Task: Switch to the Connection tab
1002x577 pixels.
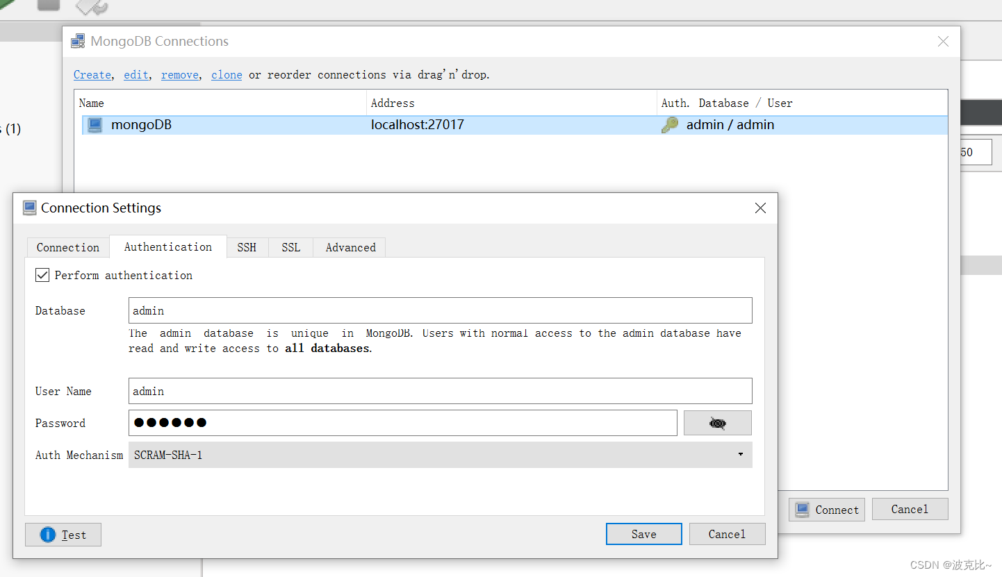Action: pyautogui.click(x=68, y=247)
